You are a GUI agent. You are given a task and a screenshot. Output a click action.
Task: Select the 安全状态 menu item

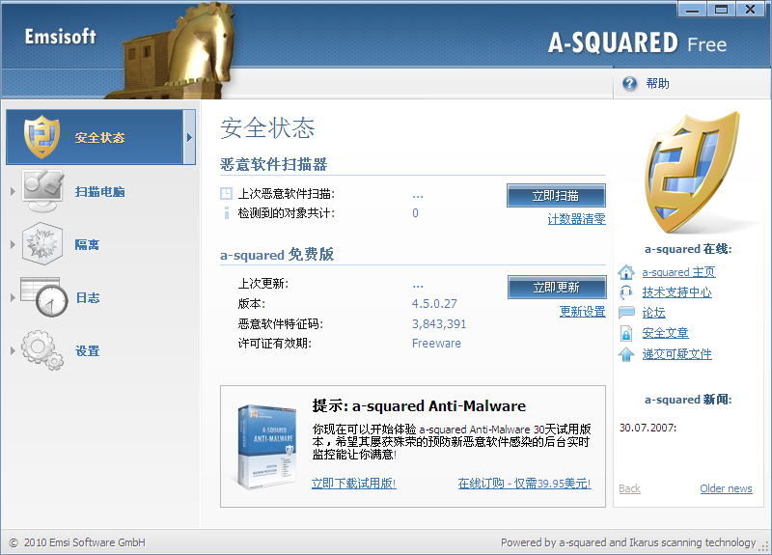point(100,137)
